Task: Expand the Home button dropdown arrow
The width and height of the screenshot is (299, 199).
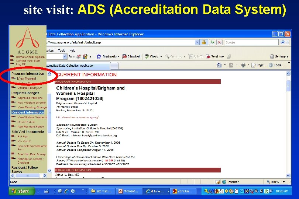Action: (x=224, y=65)
